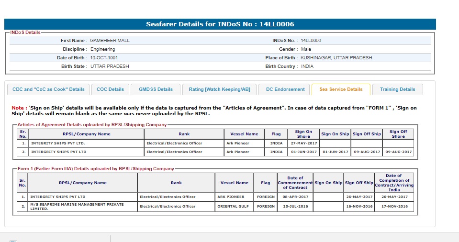
Task: Open the CDC and "CoC as Cook" Details tab
Action: pos(48,89)
